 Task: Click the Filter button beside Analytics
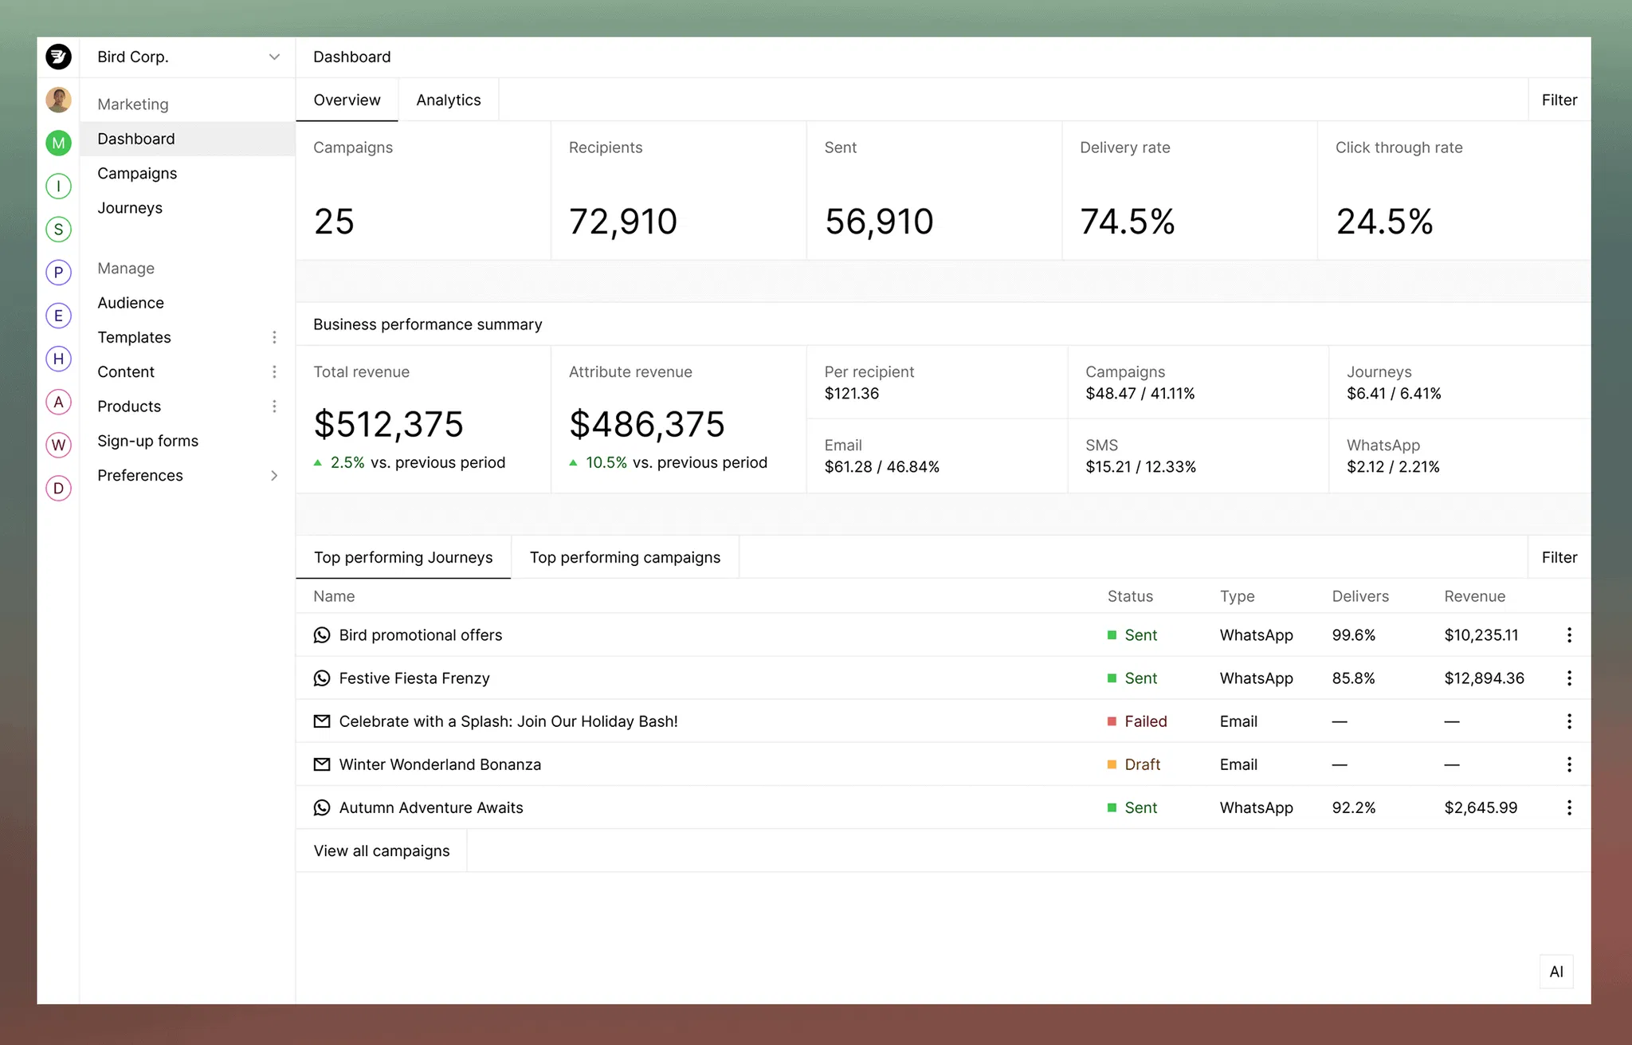1559,100
